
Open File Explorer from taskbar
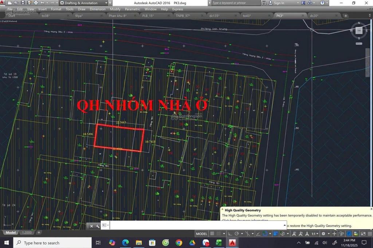point(139,243)
